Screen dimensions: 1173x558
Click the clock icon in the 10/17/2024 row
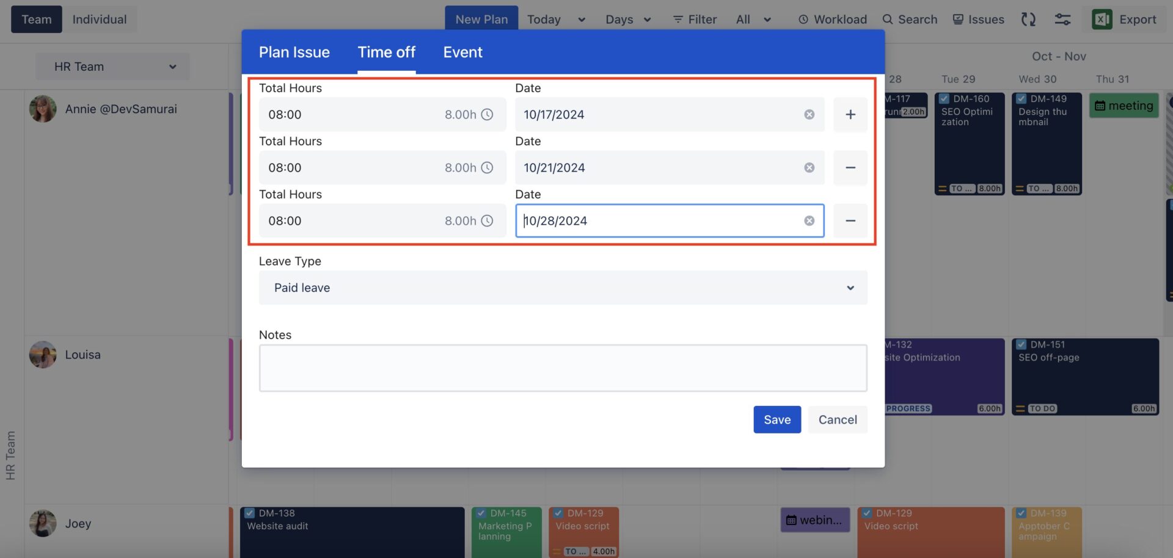pos(487,114)
